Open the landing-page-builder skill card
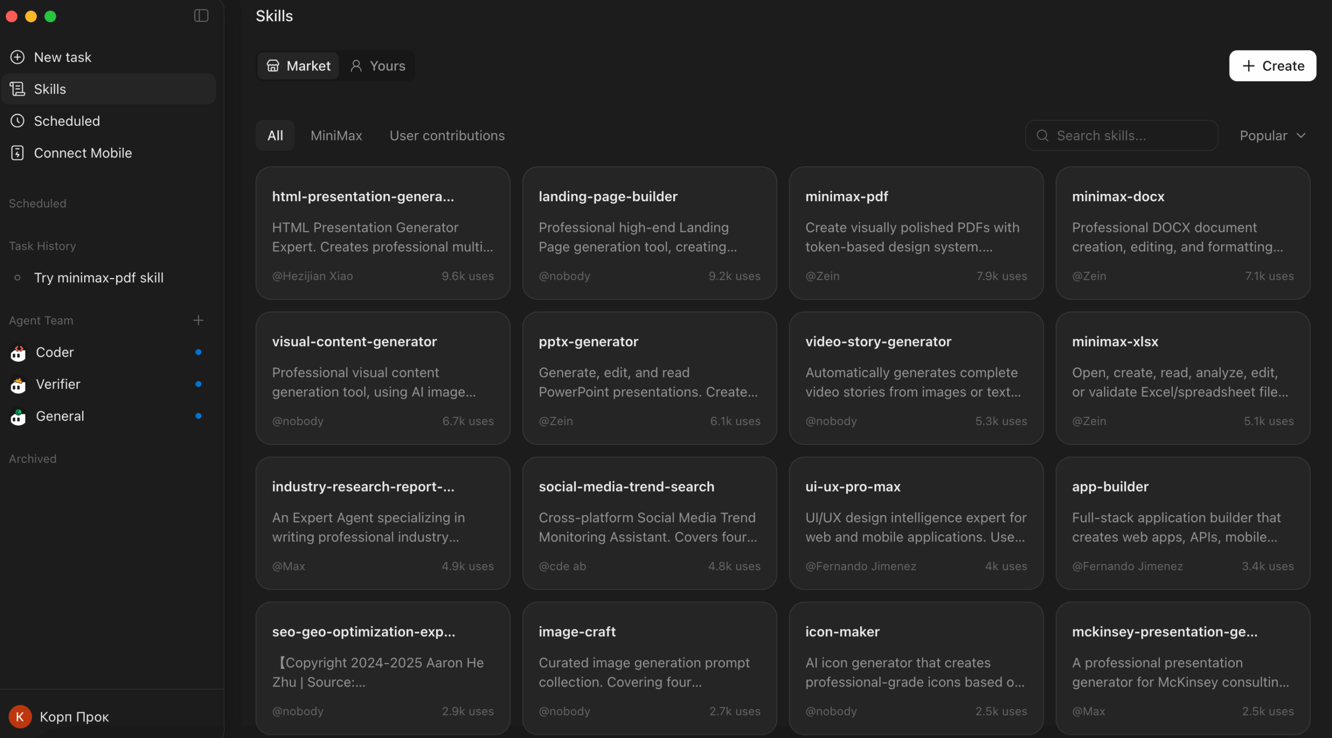Screen dimensions: 1332x738 [x=649, y=233]
